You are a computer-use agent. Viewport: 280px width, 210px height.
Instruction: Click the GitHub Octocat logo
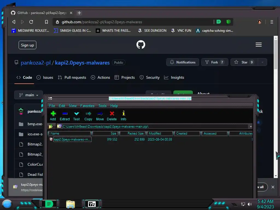coord(141,45)
